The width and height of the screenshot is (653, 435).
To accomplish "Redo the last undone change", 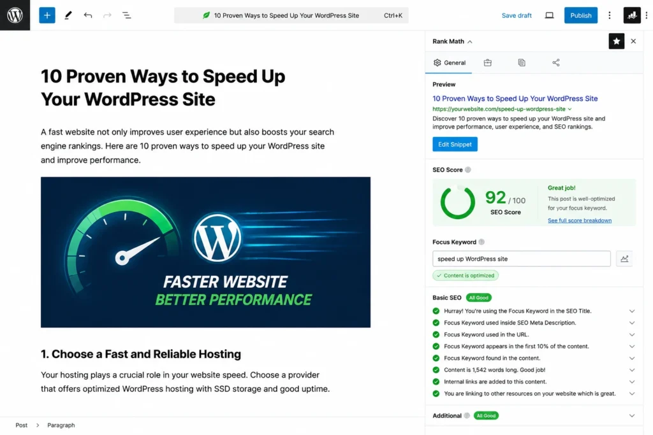I will click(x=107, y=15).
